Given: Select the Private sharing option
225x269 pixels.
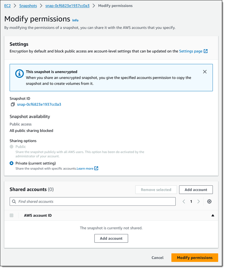Looking at the screenshot, I should pos(12,163).
